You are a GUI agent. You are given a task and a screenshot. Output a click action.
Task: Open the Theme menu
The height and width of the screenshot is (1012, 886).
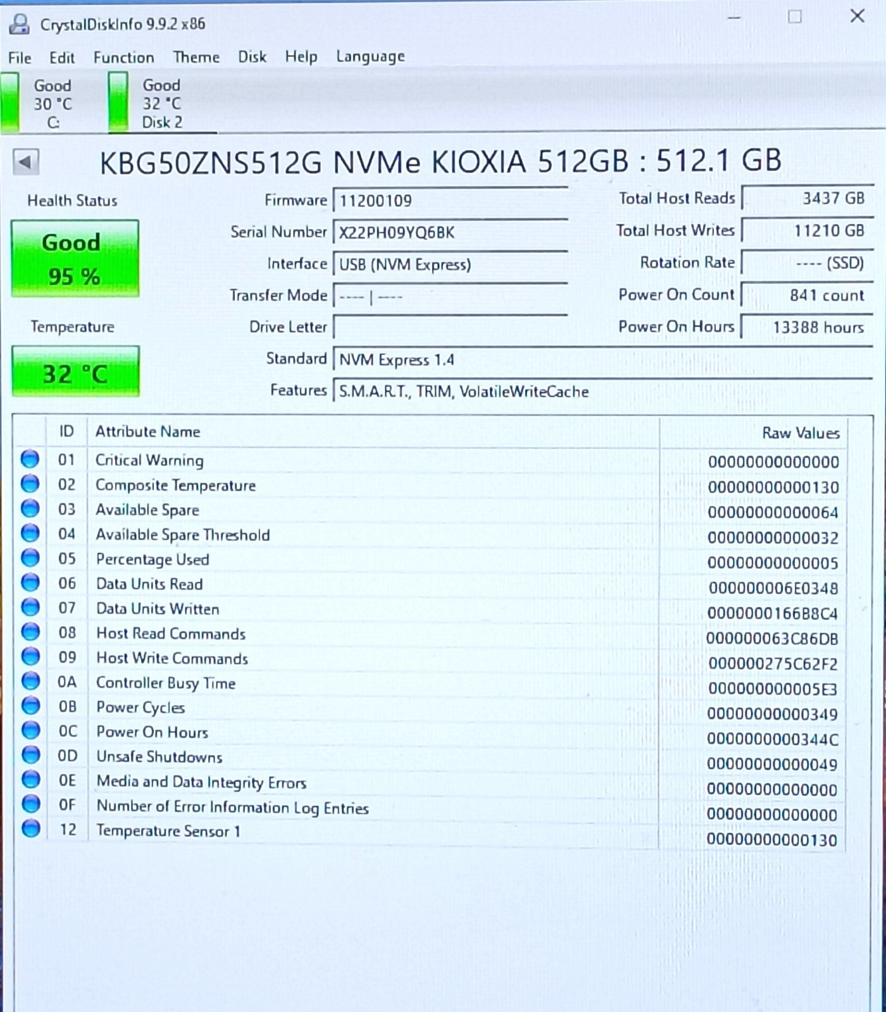pyautogui.click(x=196, y=57)
